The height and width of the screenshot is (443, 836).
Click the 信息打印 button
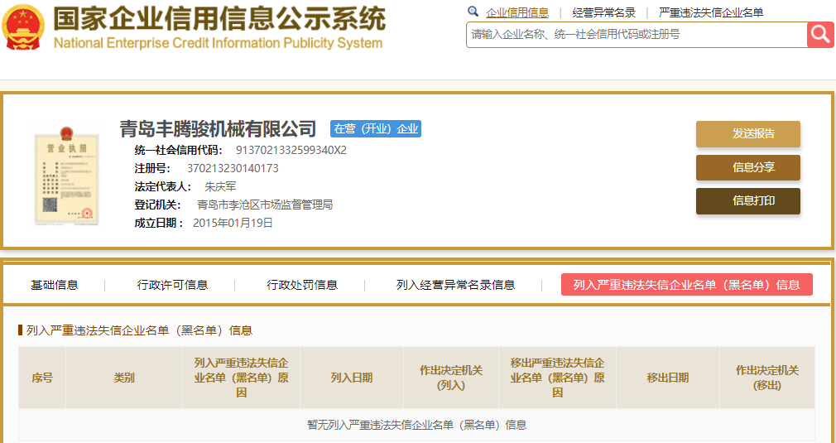(748, 201)
